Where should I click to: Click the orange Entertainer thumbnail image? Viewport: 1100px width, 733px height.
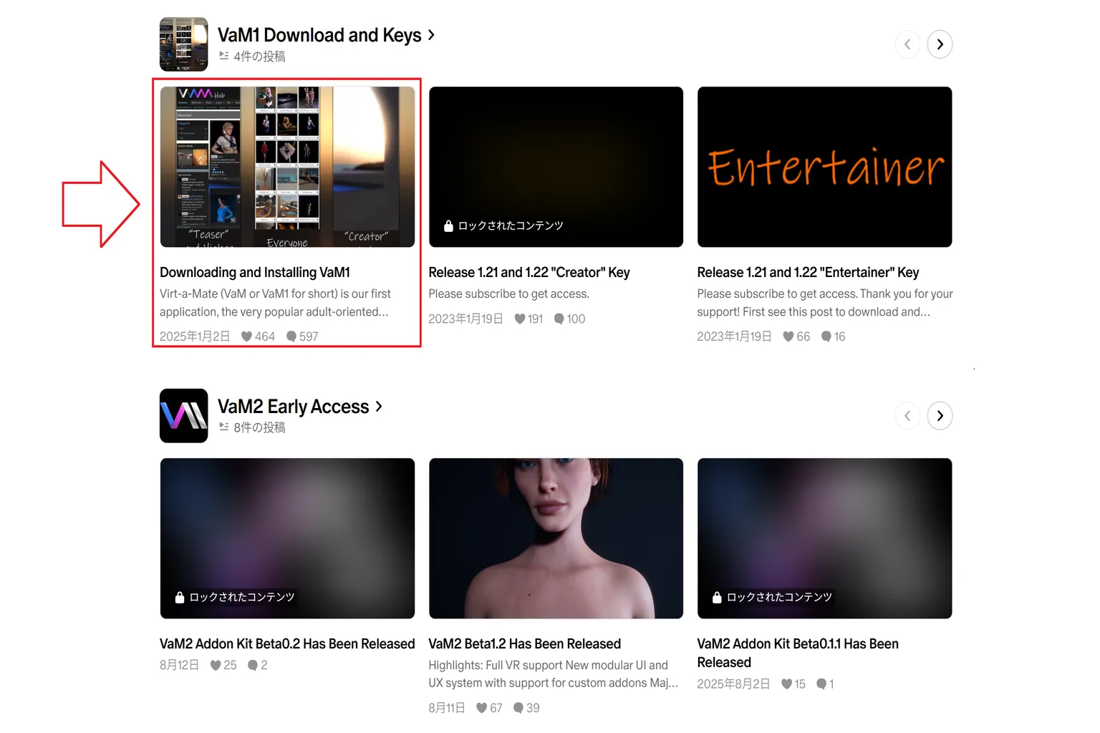[x=824, y=167]
